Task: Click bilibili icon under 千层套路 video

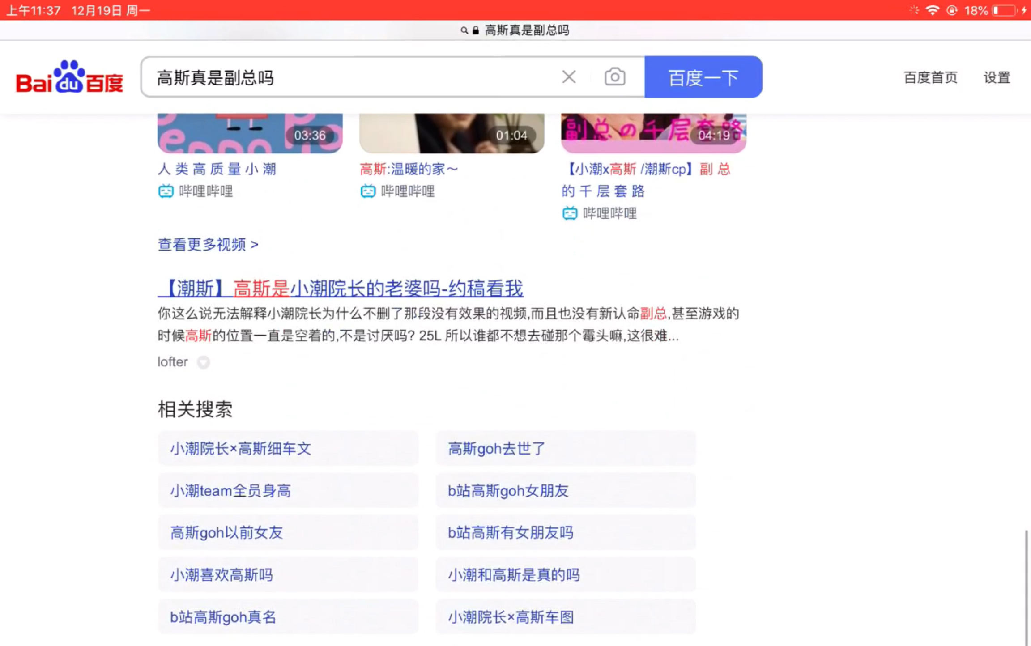Action: coord(570,213)
